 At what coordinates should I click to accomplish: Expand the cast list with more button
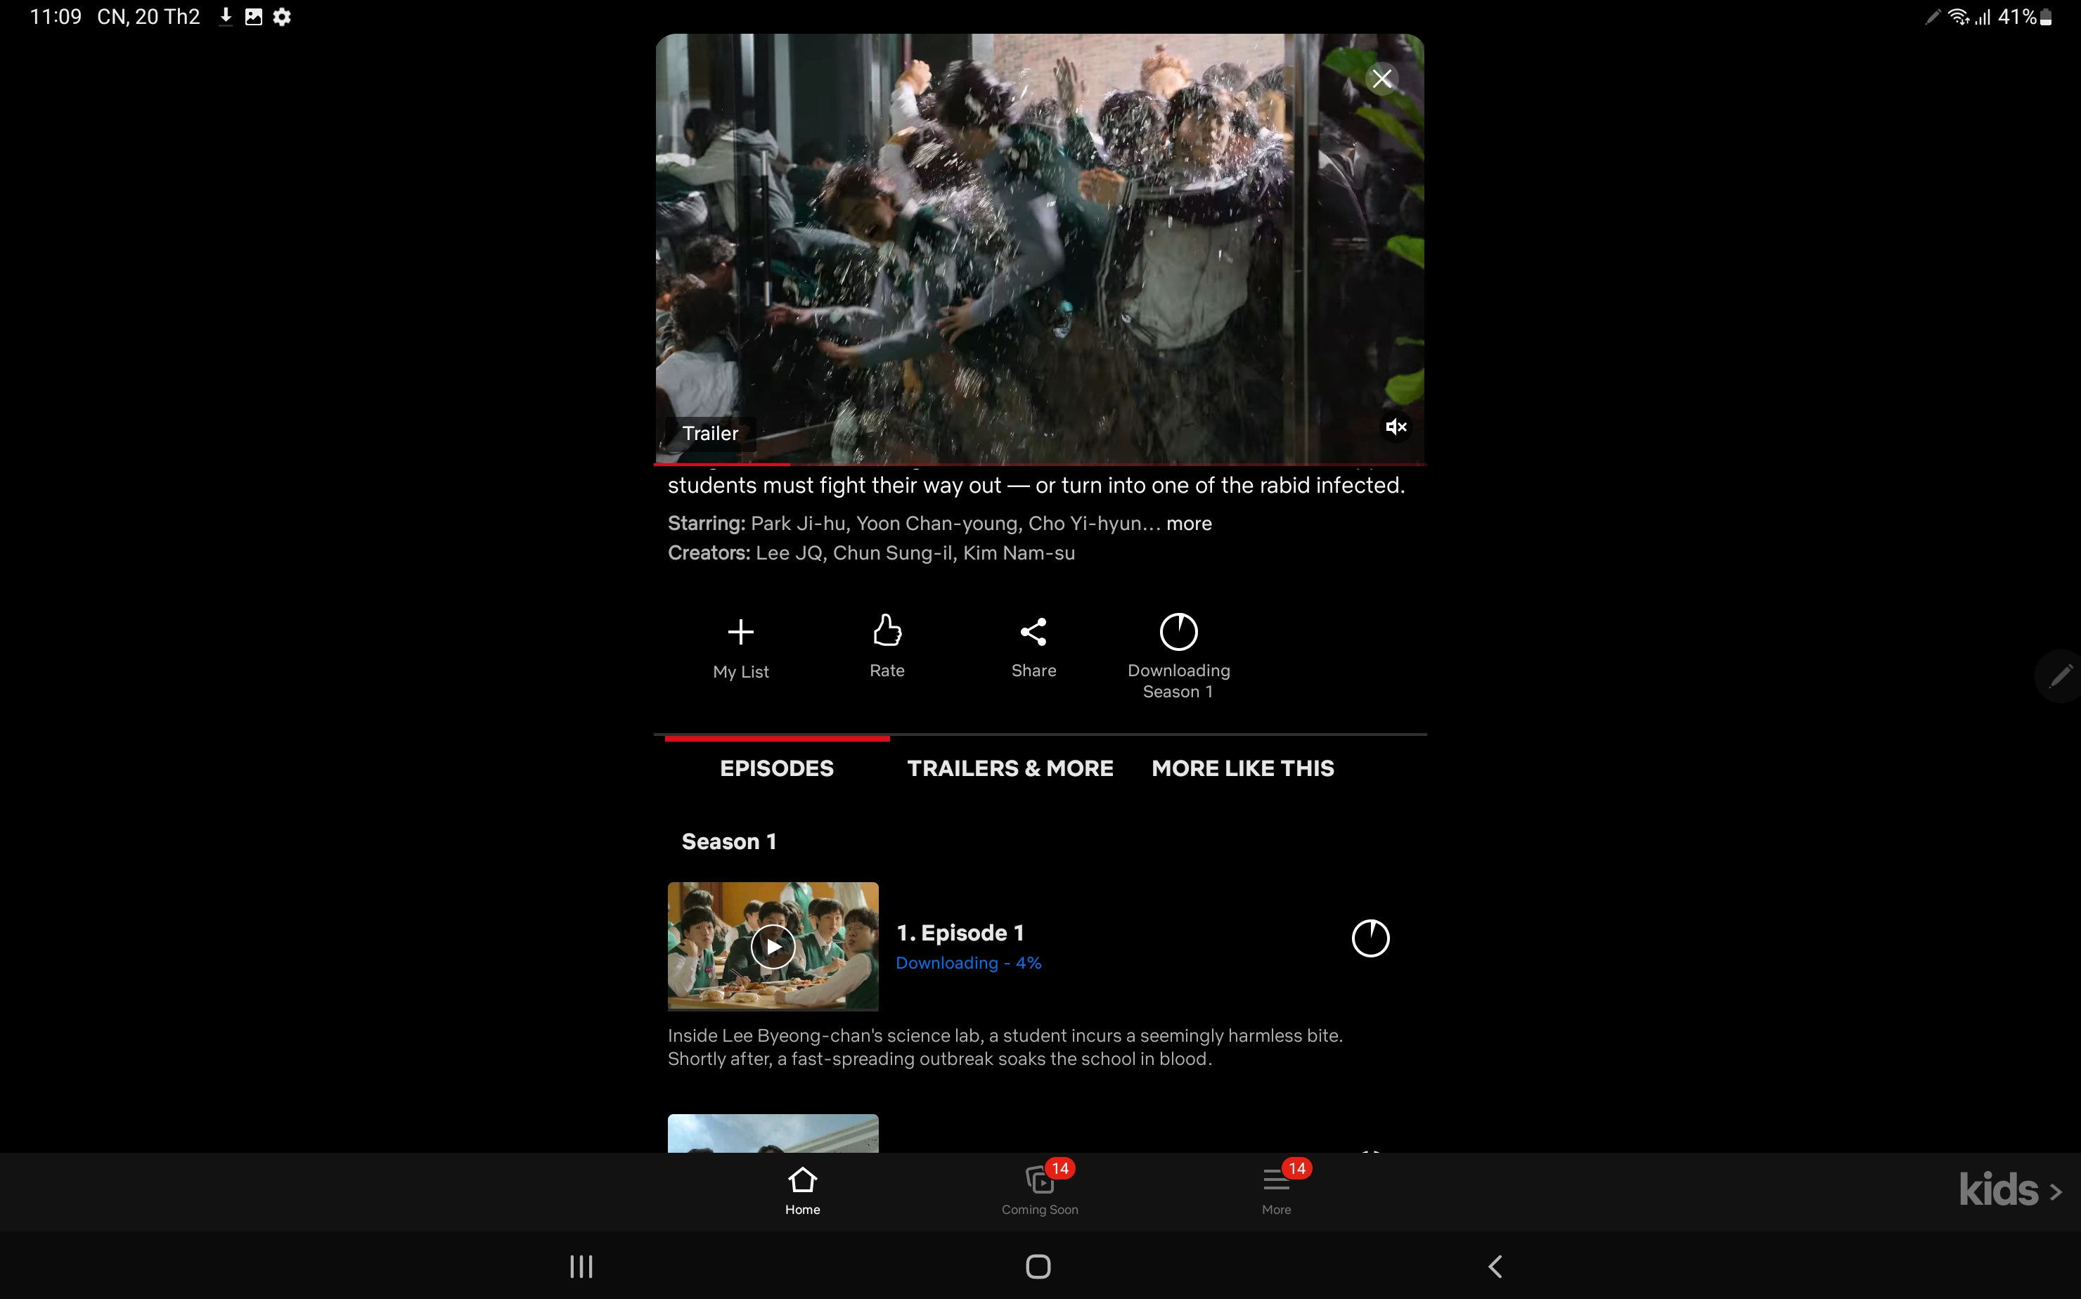(1190, 522)
